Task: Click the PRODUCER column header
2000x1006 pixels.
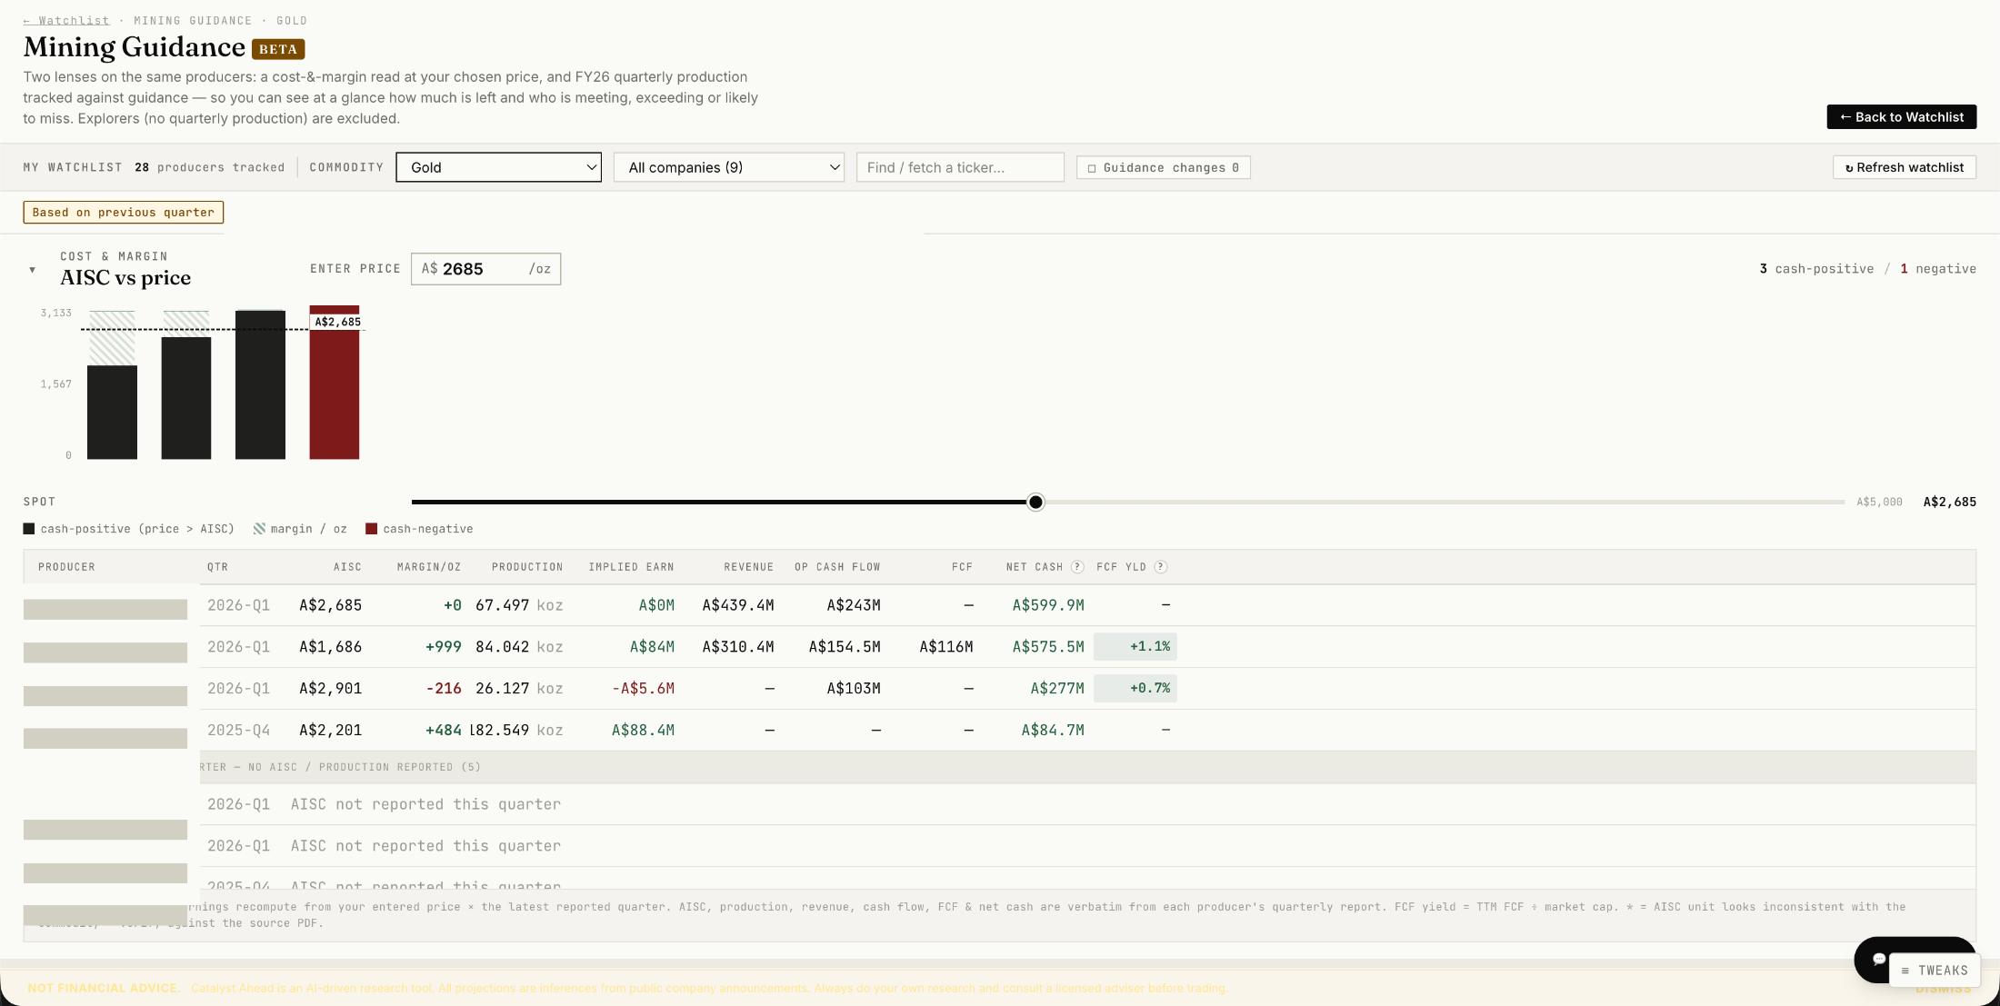Action: [66, 567]
